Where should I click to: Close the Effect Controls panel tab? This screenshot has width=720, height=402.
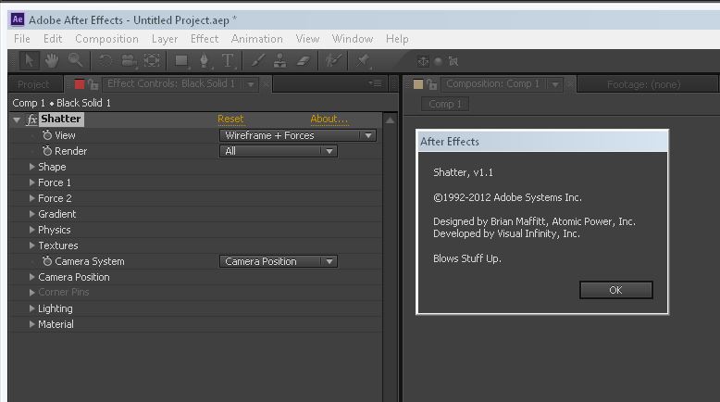tap(266, 84)
